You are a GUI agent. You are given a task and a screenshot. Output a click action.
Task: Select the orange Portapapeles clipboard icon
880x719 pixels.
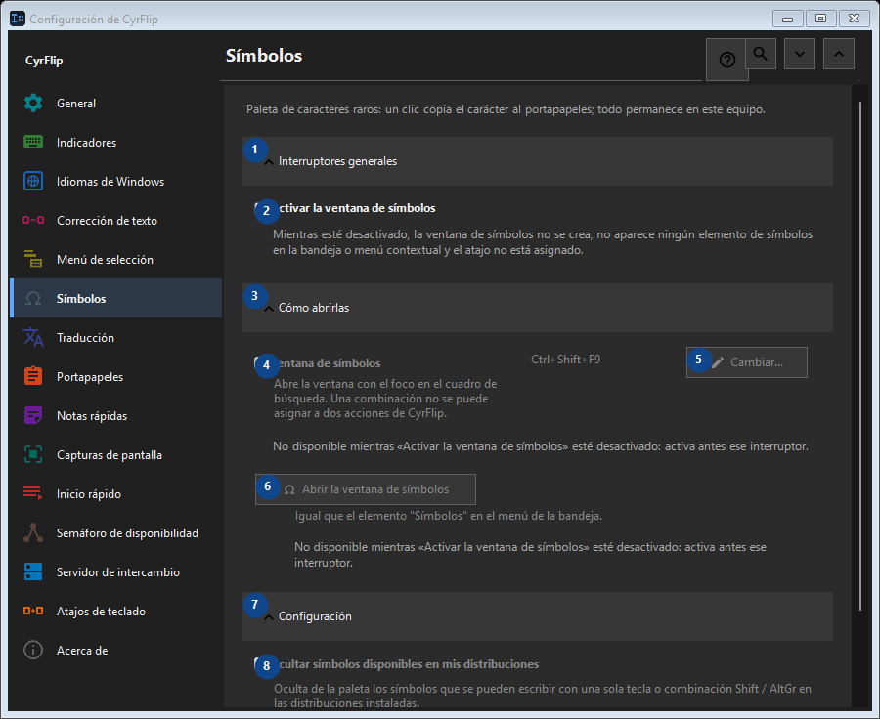(33, 376)
